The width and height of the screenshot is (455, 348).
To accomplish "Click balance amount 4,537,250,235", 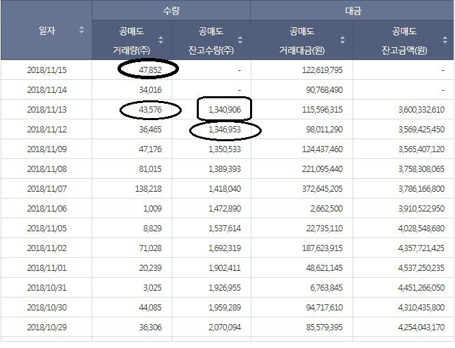I will [422, 267].
